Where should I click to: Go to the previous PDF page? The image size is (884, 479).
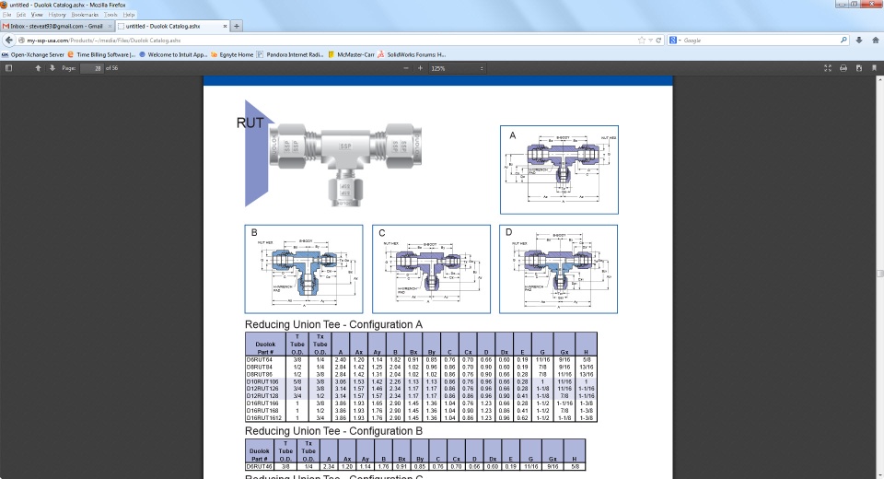[38, 68]
